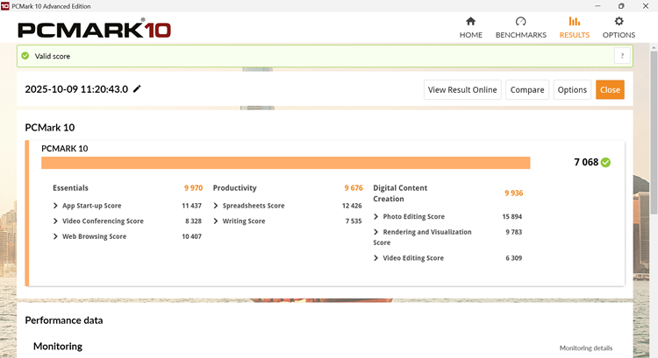This screenshot has height=358, width=658.
Task: Restore the window with title bar button
Action: click(x=621, y=6)
